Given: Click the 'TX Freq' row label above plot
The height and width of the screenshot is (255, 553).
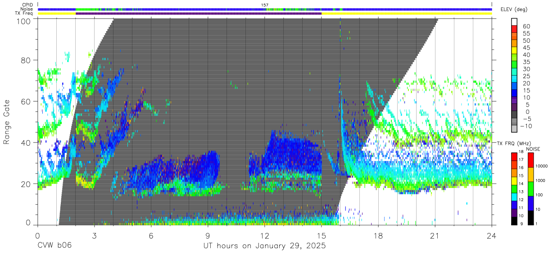Looking at the screenshot, I should pos(24,13).
